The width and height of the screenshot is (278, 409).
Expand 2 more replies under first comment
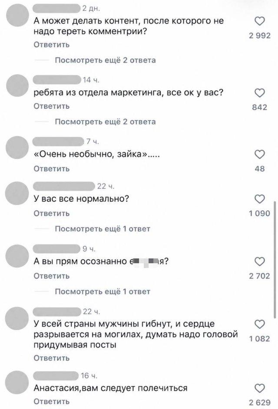[x=105, y=60]
